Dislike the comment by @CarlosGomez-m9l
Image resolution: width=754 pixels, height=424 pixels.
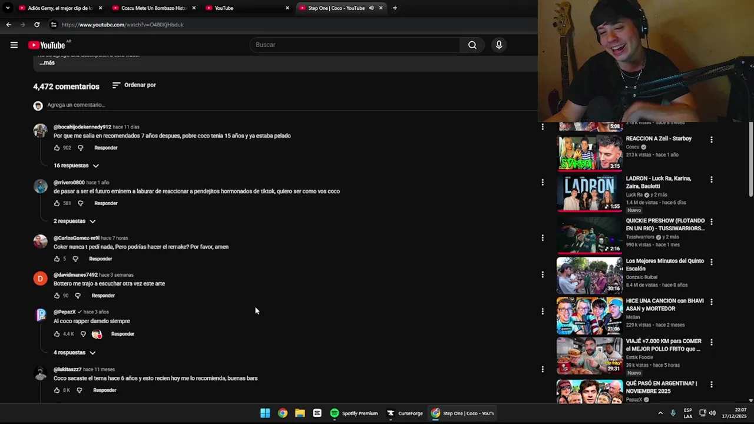point(75,259)
